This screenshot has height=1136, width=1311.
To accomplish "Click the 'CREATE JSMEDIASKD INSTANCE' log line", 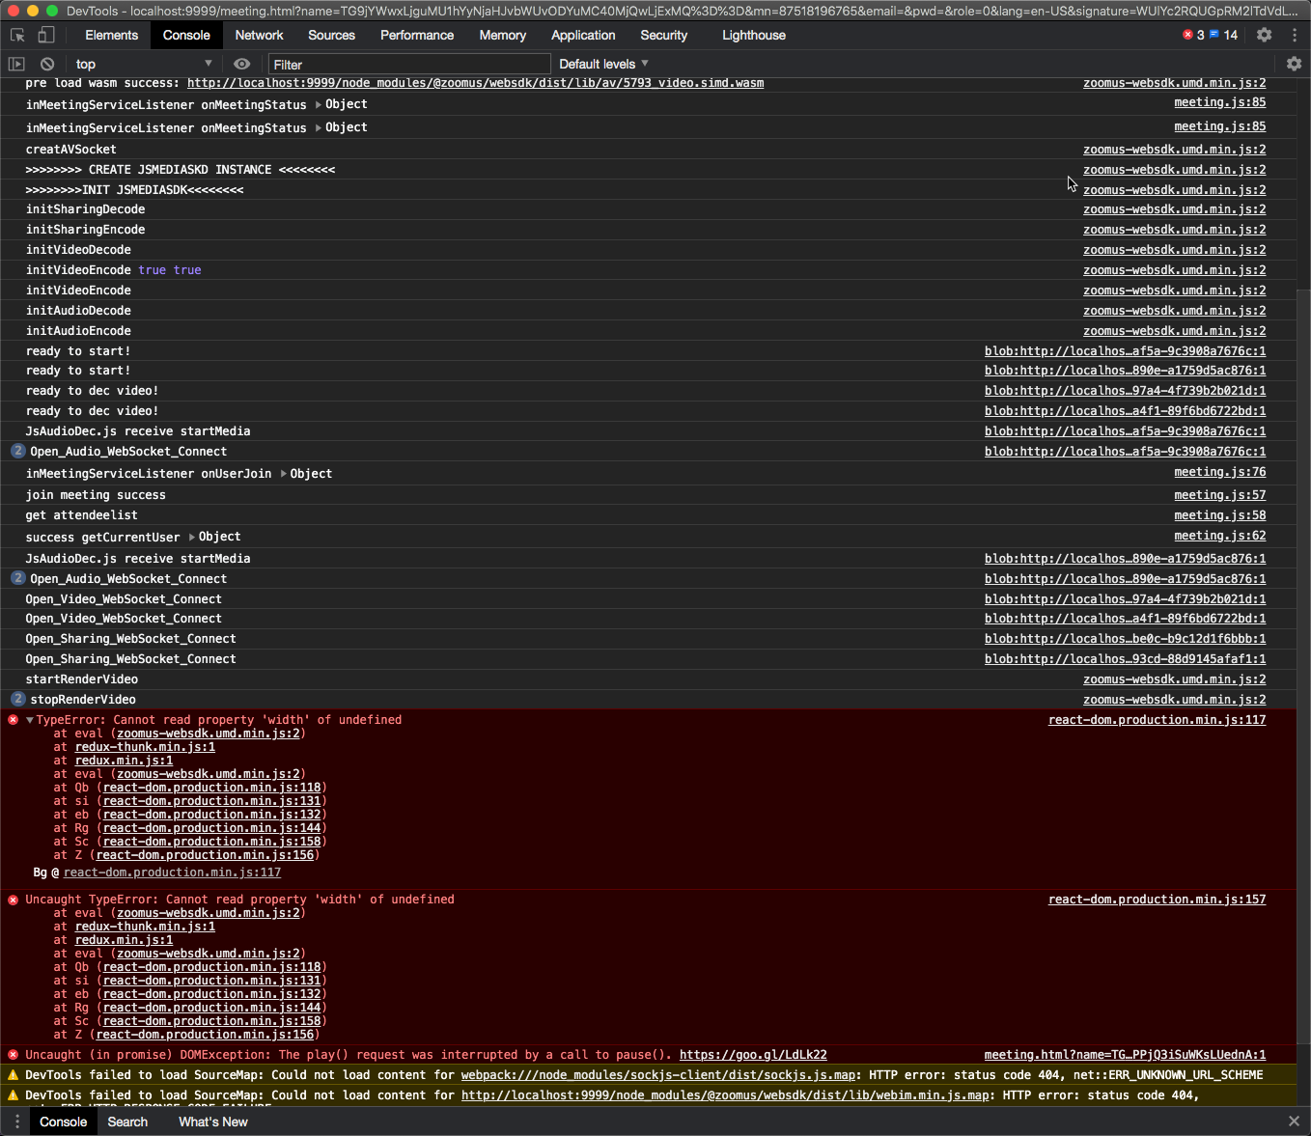I will point(181,170).
